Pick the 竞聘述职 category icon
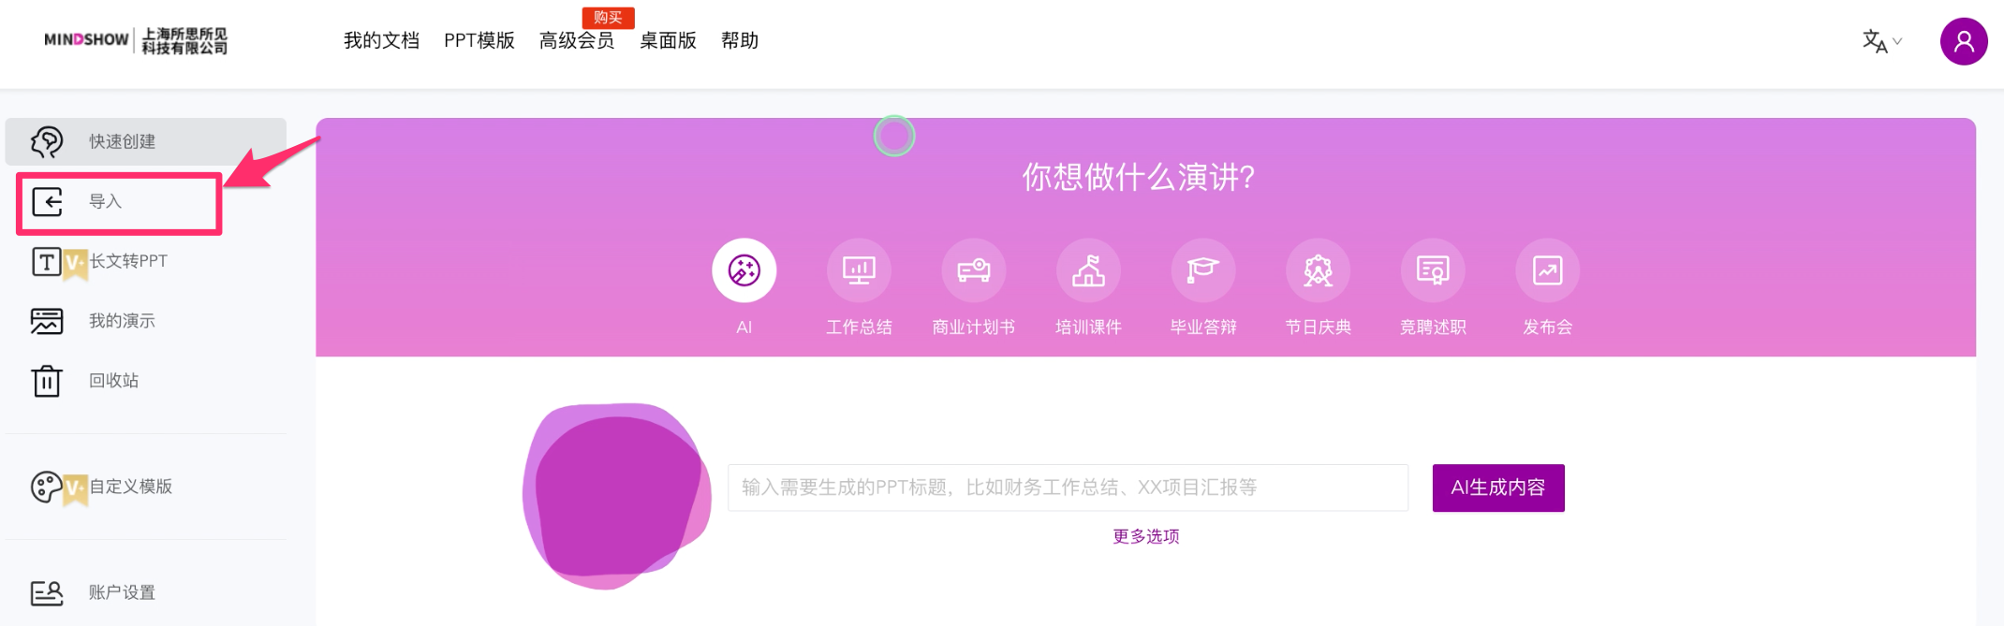 click(1433, 270)
